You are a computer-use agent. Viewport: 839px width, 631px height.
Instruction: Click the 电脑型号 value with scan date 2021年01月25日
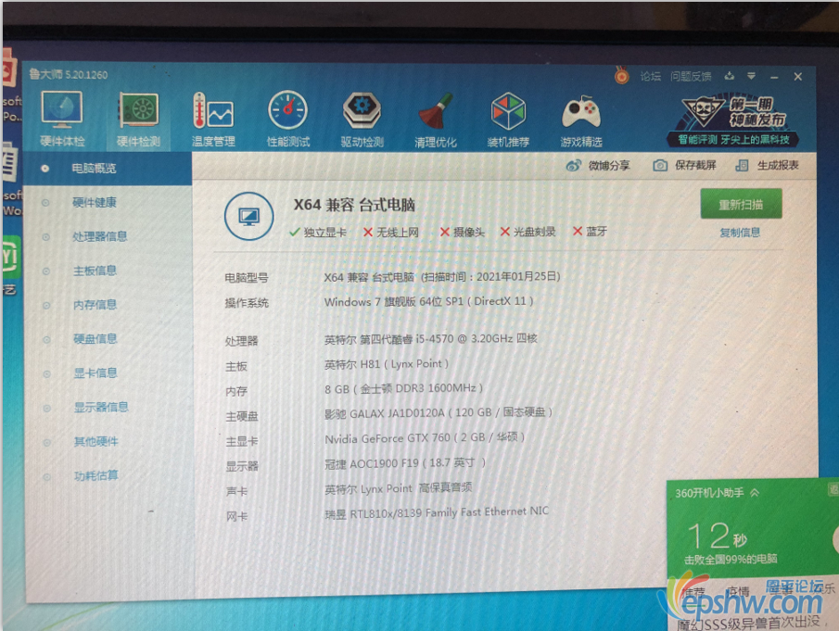coord(442,277)
